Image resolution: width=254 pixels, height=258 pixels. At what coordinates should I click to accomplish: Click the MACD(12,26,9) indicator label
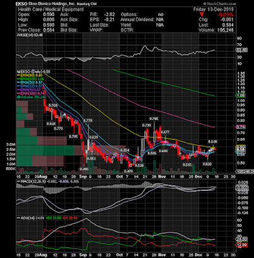32,181
